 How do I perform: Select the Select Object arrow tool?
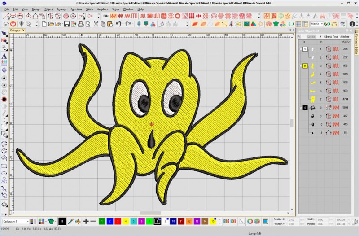[4, 35]
